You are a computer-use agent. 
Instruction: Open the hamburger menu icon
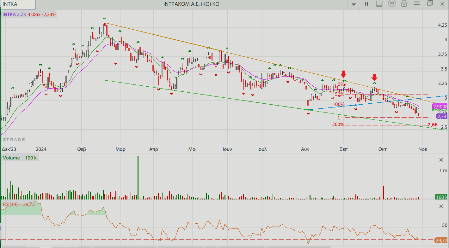pyautogui.click(x=417, y=4)
